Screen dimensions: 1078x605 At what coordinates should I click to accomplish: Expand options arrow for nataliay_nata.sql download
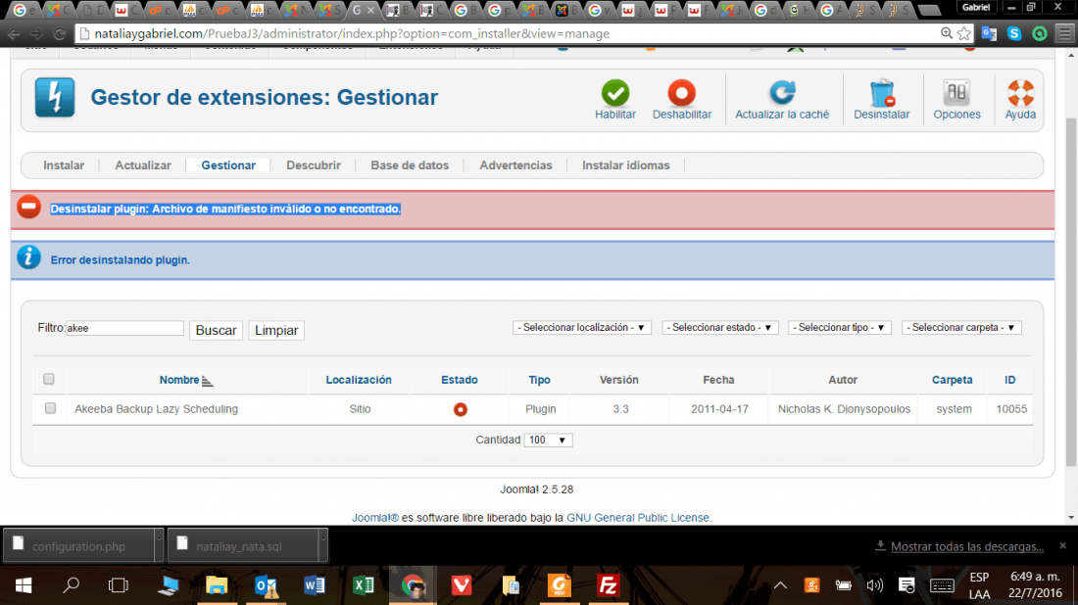pyautogui.click(x=322, y=545)
